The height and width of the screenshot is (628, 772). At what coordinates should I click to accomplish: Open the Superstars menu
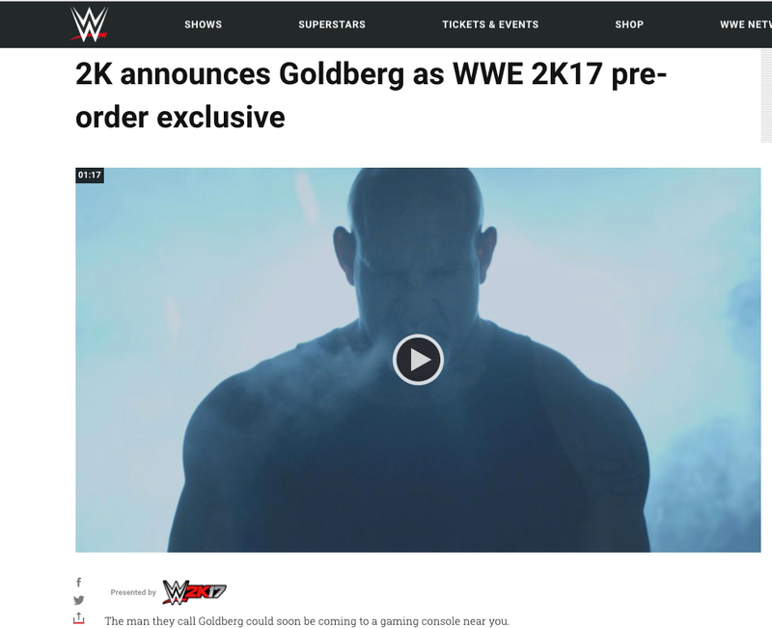tap(332, 25)
